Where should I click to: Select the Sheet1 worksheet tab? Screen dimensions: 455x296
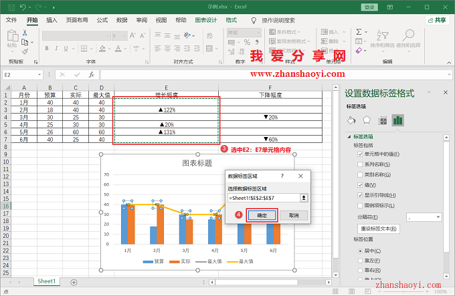point(46,281)
